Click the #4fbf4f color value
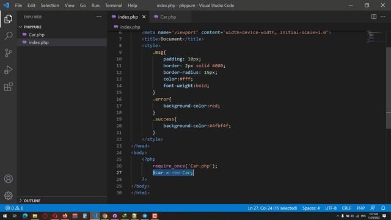 (219, 126)
